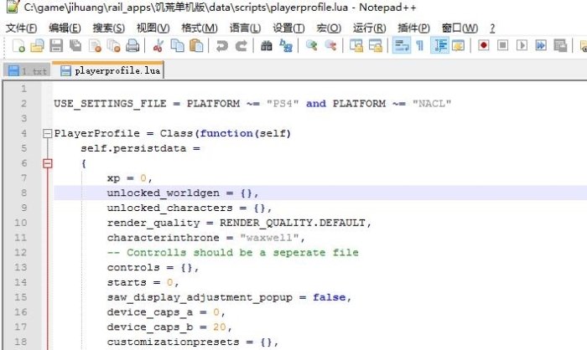Click device_caps_b value 20

click(x=220, y=327)
